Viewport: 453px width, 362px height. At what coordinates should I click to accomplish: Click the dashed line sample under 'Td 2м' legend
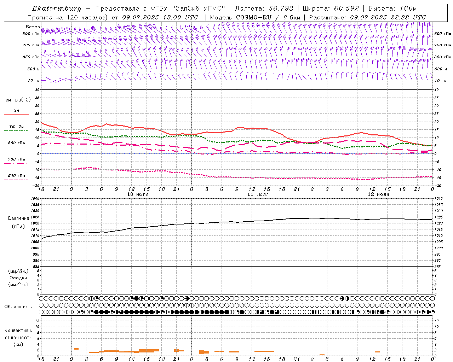coord(16,131)
